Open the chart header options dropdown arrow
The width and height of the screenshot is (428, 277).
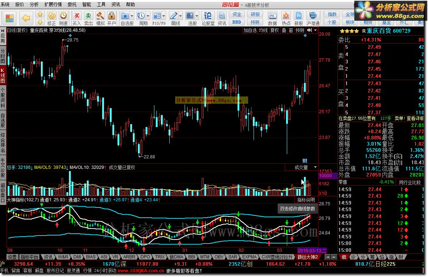click(316, 30)
